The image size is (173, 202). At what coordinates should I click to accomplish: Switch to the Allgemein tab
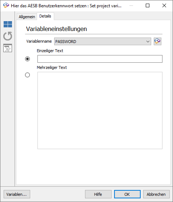(x=27, y=17)
